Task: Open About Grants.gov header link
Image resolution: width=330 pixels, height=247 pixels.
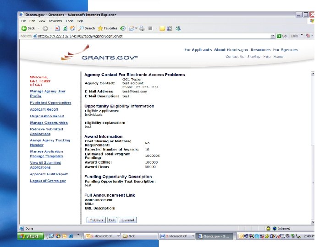Action: [x=231, y=50]
